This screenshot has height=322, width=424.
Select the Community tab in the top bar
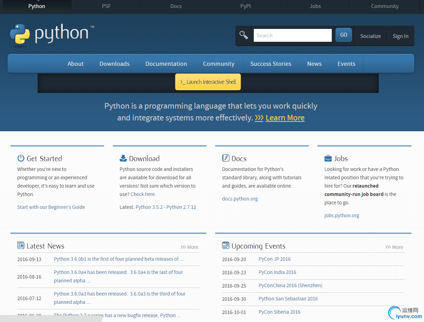385,6
